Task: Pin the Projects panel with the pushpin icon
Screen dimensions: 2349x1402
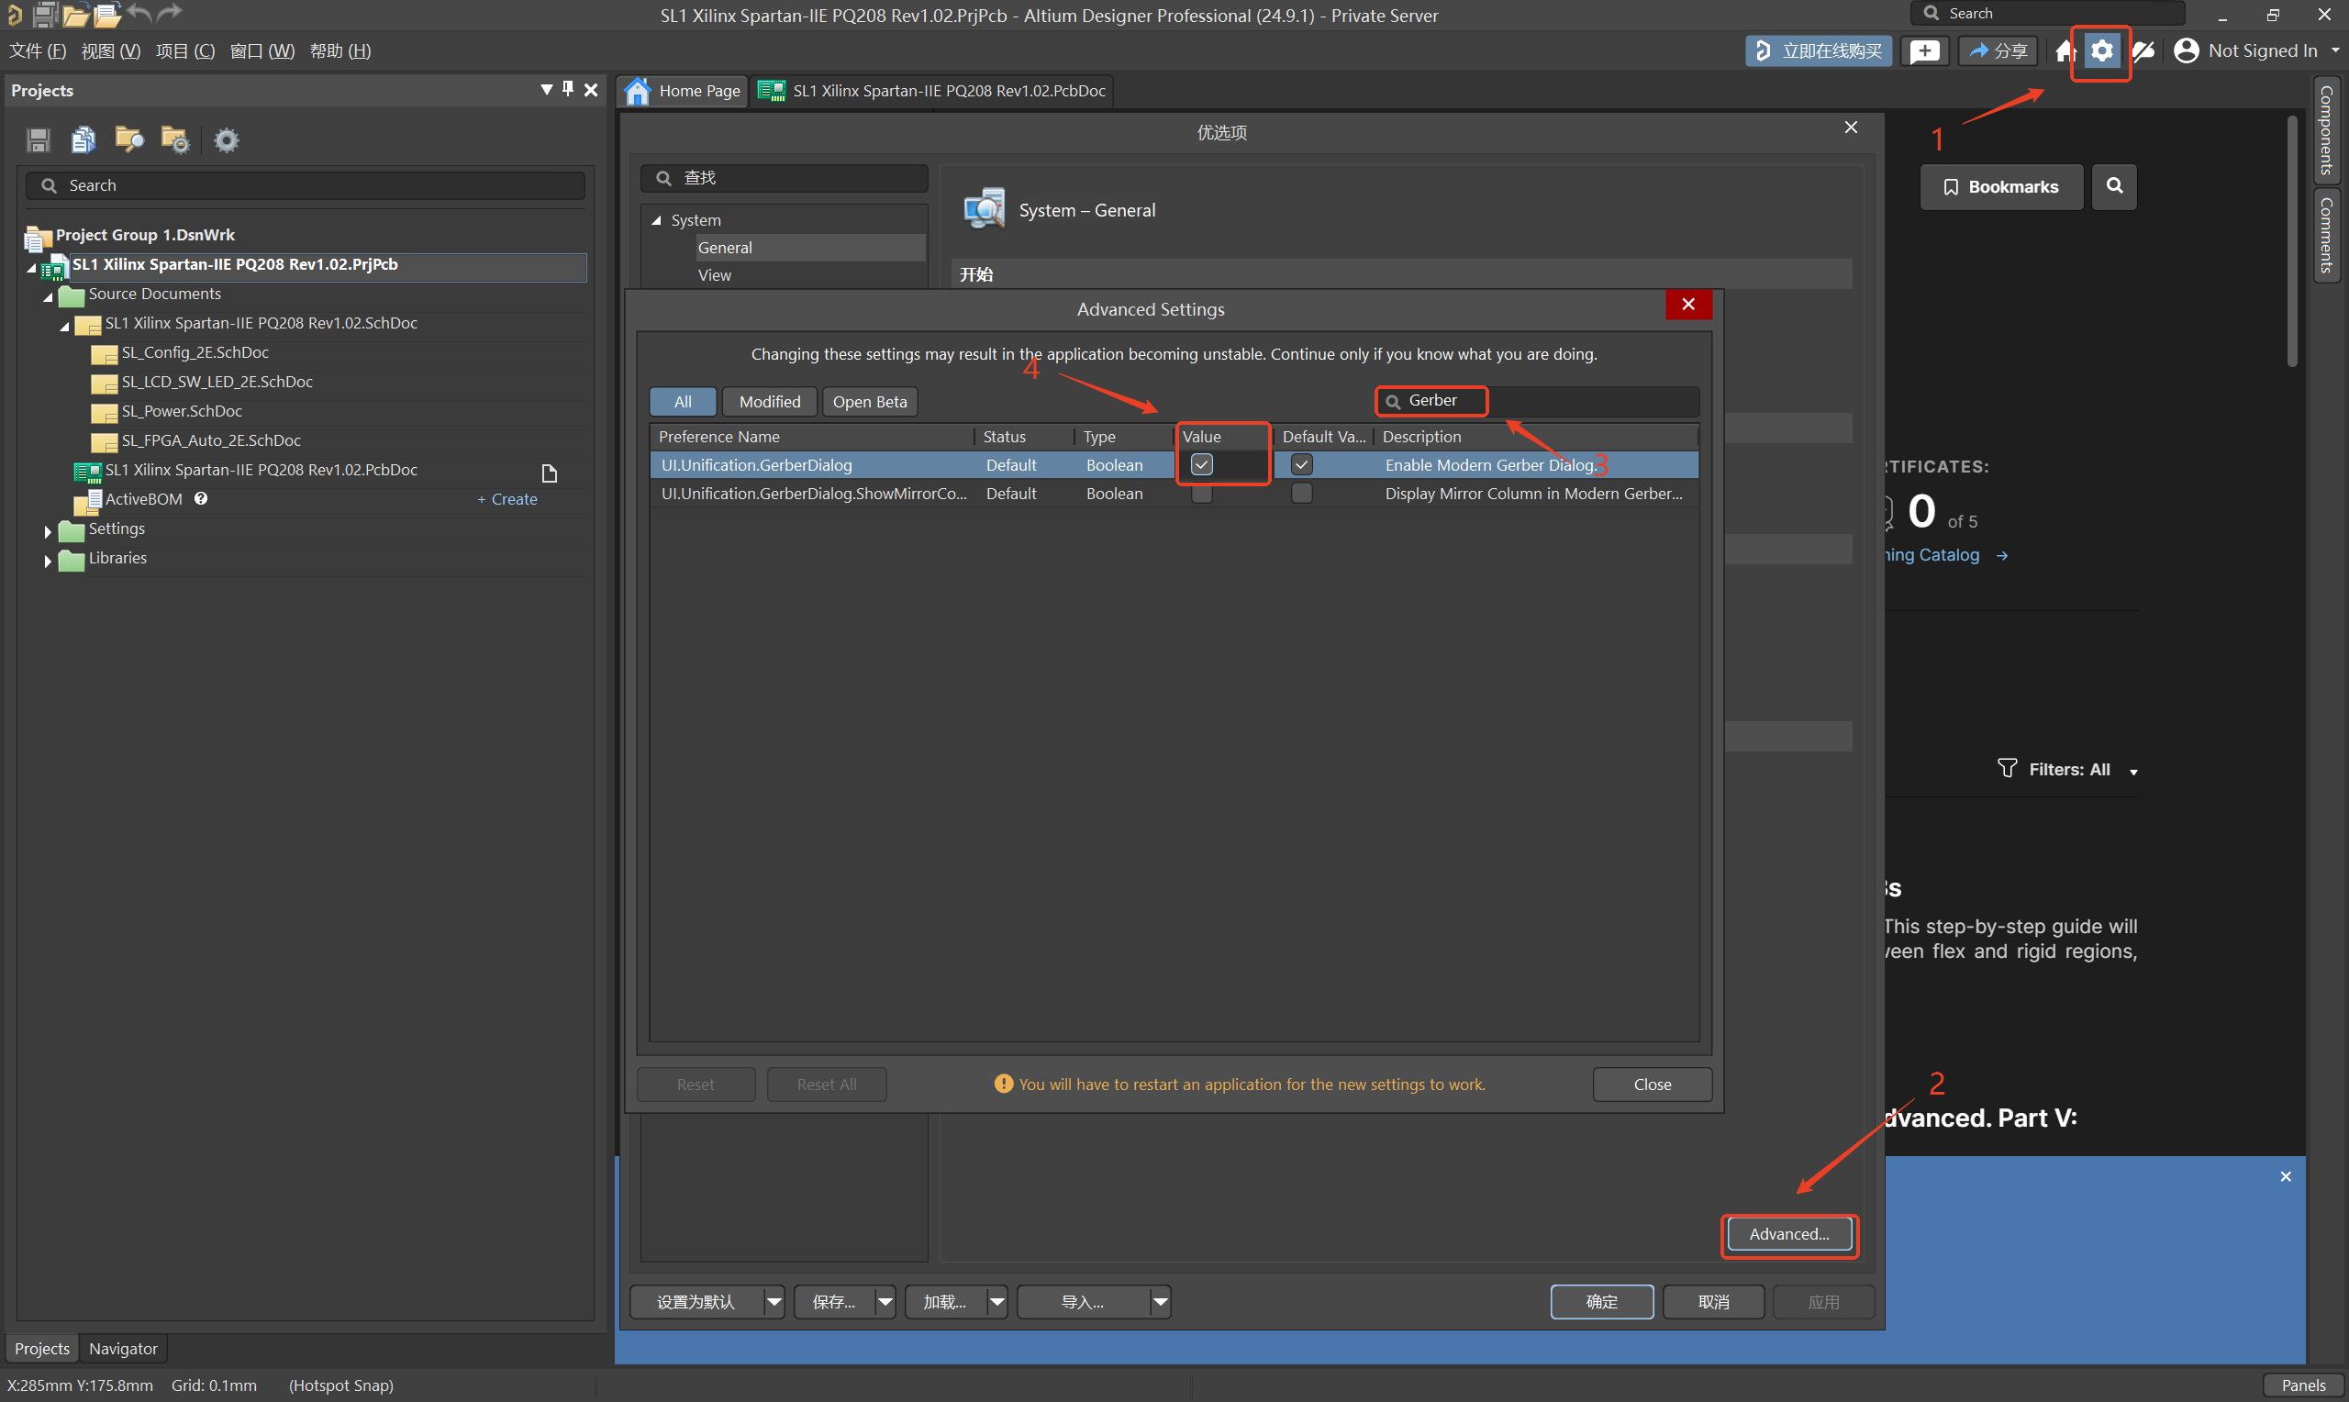Action: click(568, 89)
